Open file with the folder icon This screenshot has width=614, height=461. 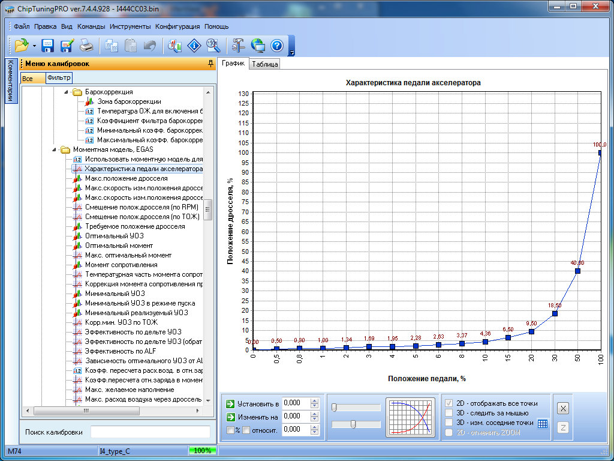pyautogui.click(x=22, y=46)
